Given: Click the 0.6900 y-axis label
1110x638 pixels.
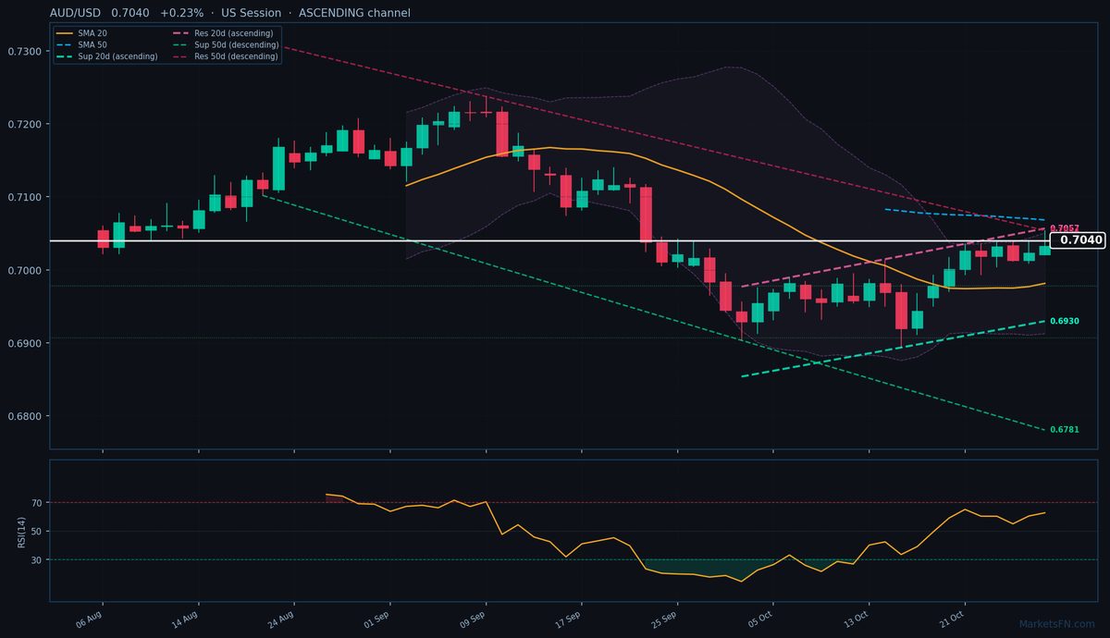Looking at the screenshot, I should pyautogui.click(x=24, y=343).
